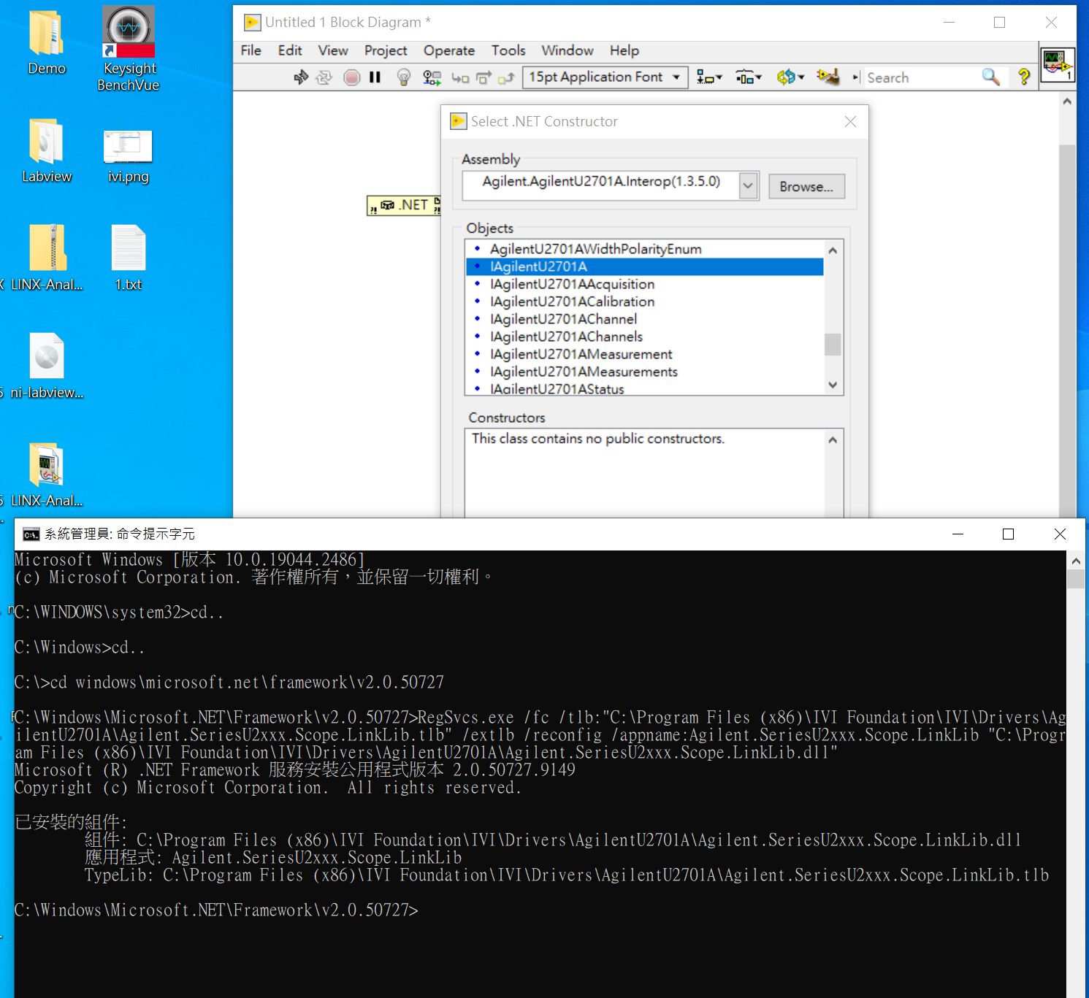
Task: Open the Align Objects dropdown
Action: click(x=708, y=77)
